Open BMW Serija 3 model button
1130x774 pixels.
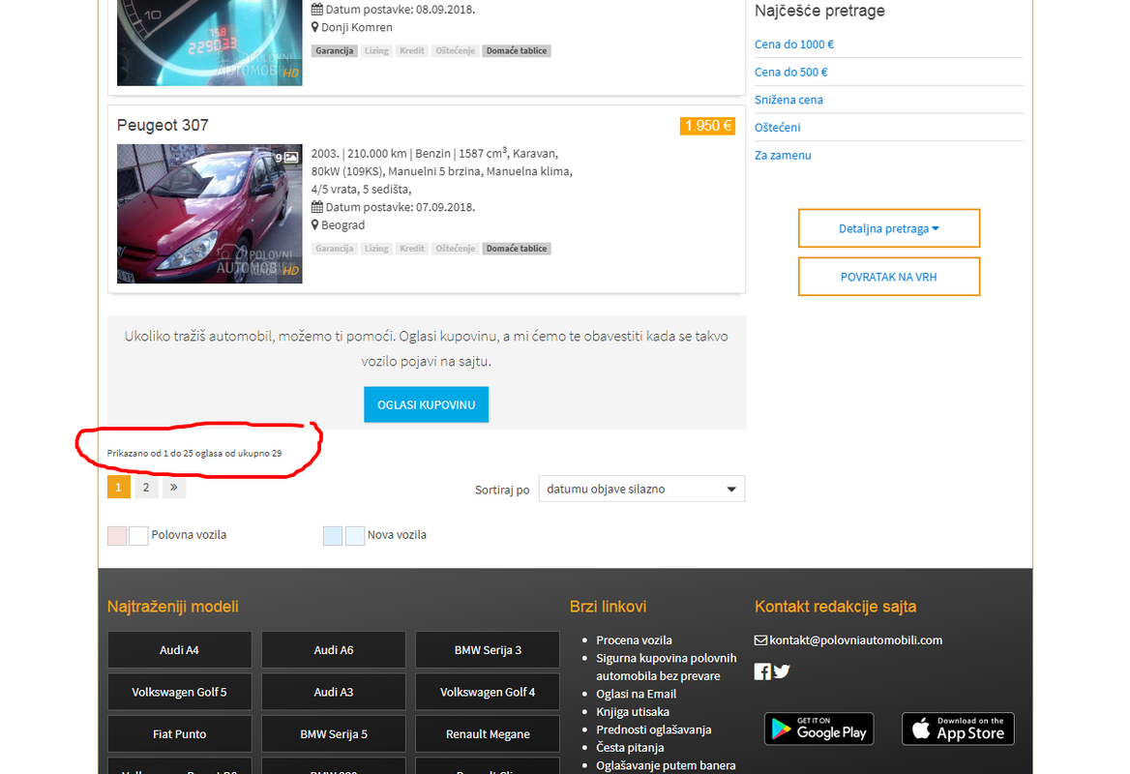(488, 650)
